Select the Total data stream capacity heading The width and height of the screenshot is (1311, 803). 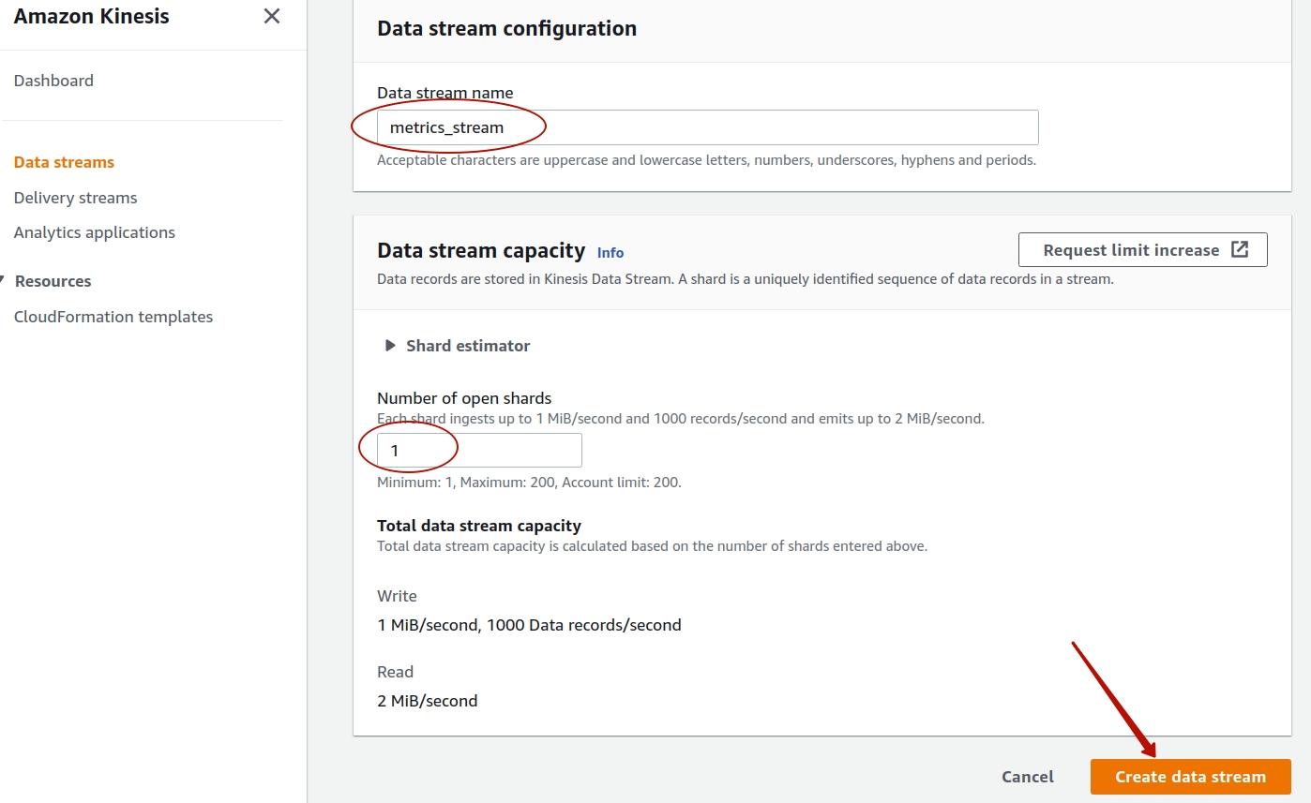coord(479,526)
